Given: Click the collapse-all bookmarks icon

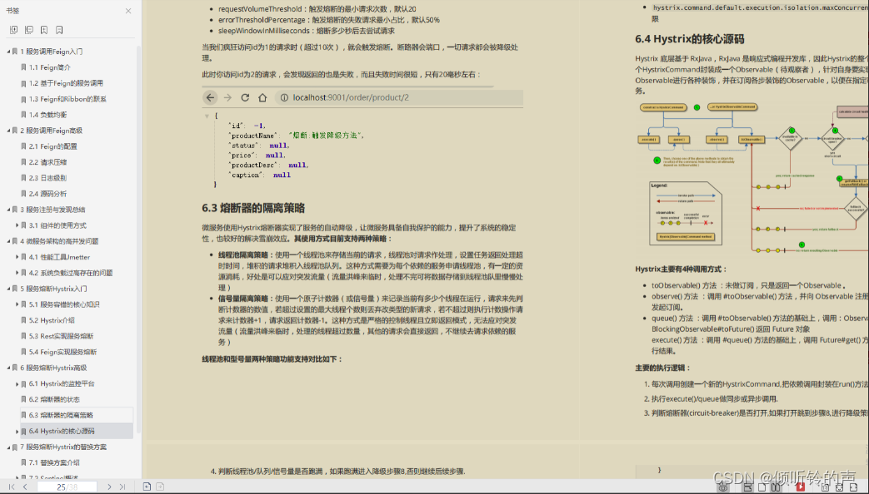Looking at the screenshot, I should pyautogui.click(x=29, y=30).
